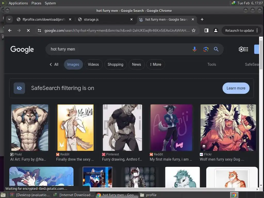This screenshot has width=264, height=198.
Task: Open Chrome three-dot menu
Action: 257,30
